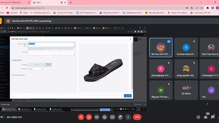Open the Figma bookmark
Image resolution: width=219 pixels, height=123 pixels.
pos(178,13)
